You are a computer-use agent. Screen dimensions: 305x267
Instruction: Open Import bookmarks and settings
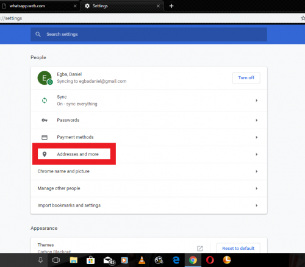pos(149,205)
